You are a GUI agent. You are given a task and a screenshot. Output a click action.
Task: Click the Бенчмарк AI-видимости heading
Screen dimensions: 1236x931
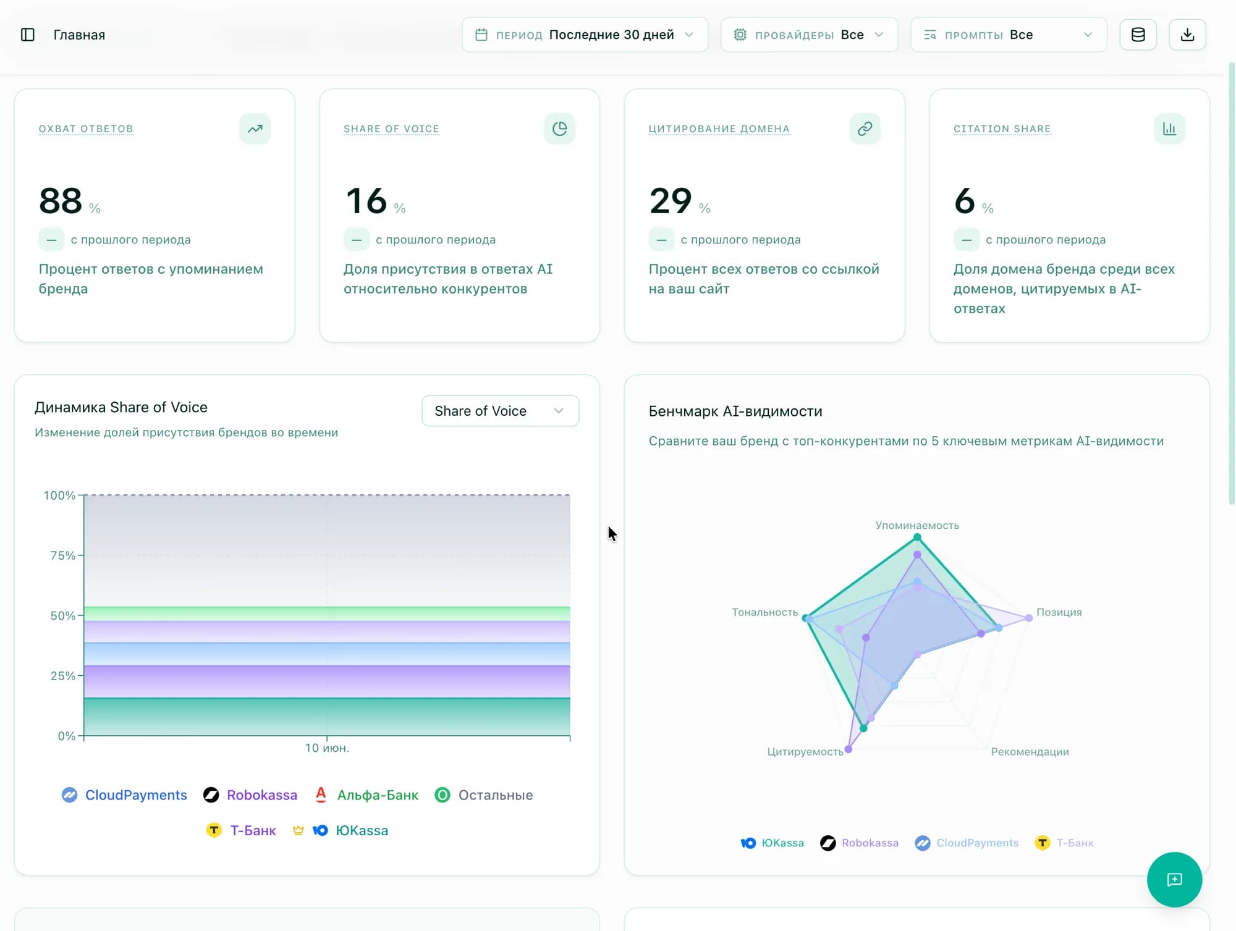735,411
